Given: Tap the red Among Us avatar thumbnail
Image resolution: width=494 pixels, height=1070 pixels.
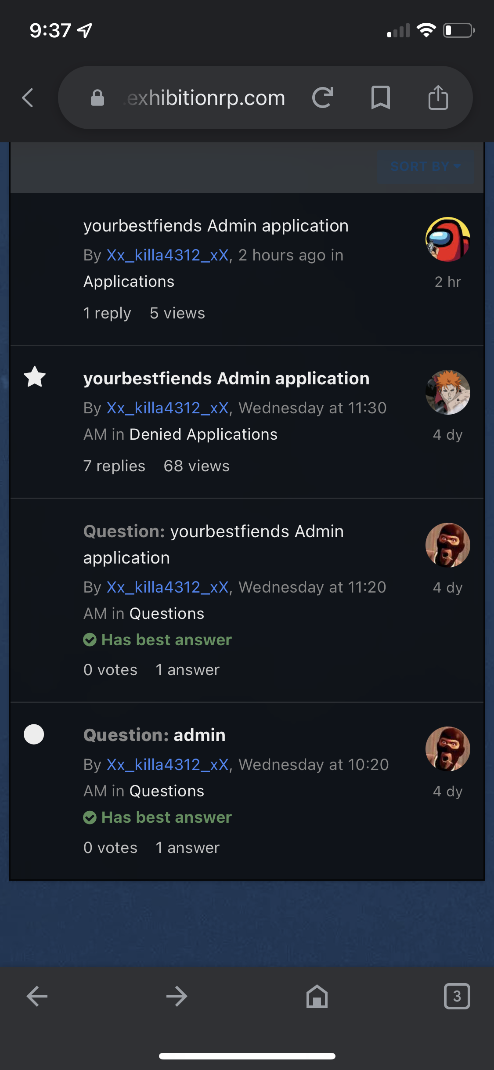Looking at the screenshot, I should (448, 239).
